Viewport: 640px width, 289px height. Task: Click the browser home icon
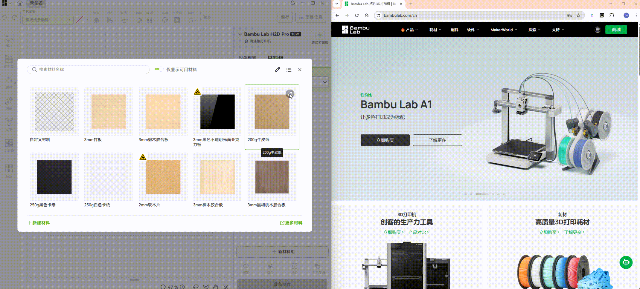(x=367, y=16)
